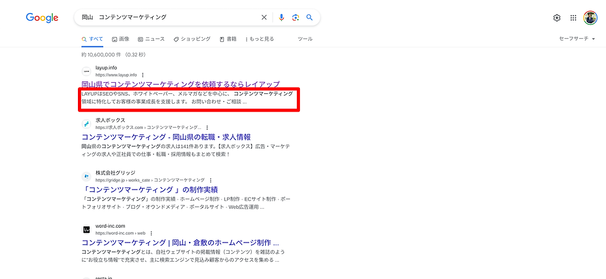Open 岡山県でコンテンツマーケティングを依頼するならレイアップ result
Viewport: 606px width, 279px height.
pyautogui.click(x=181, y=84)
